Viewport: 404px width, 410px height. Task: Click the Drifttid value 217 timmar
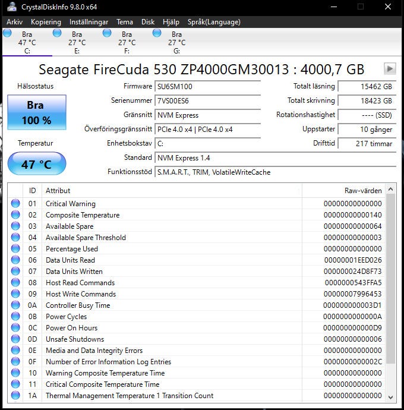click(367, 144)
